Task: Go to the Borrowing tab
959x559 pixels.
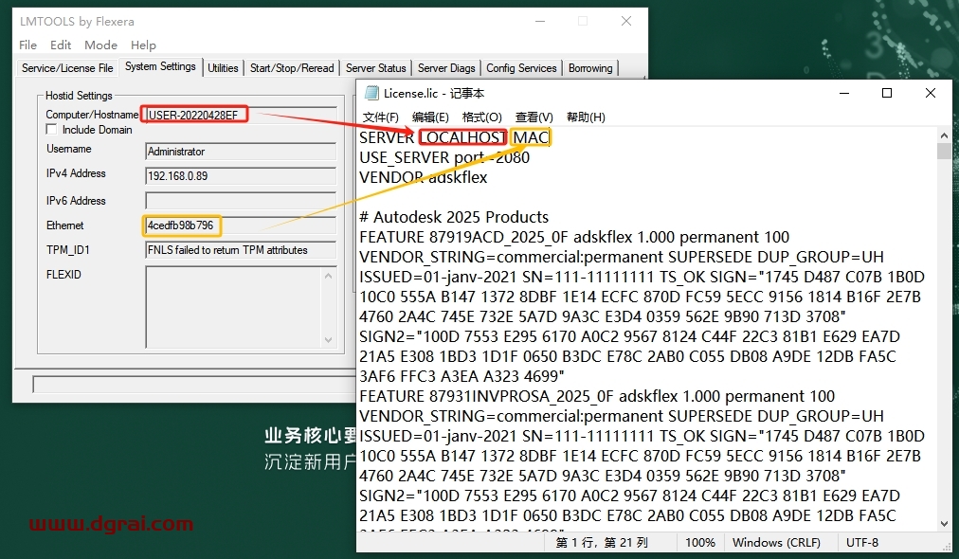Action: click(590, 68)
